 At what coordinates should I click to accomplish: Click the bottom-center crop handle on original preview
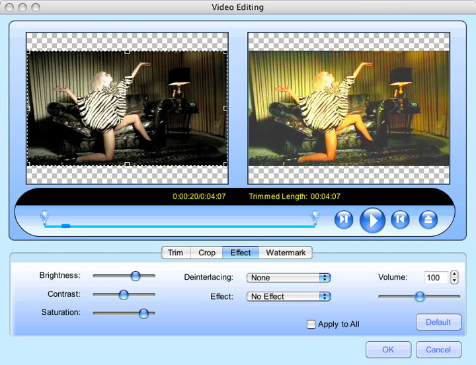tap(127, 164)
